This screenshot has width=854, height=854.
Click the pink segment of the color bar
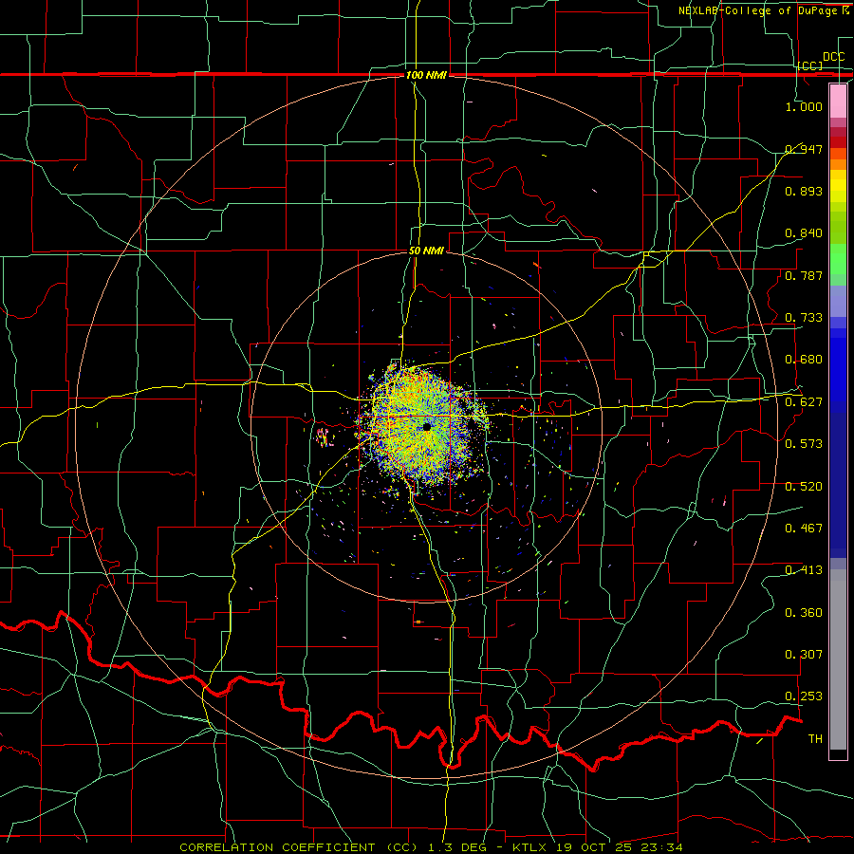coord(838,101)
